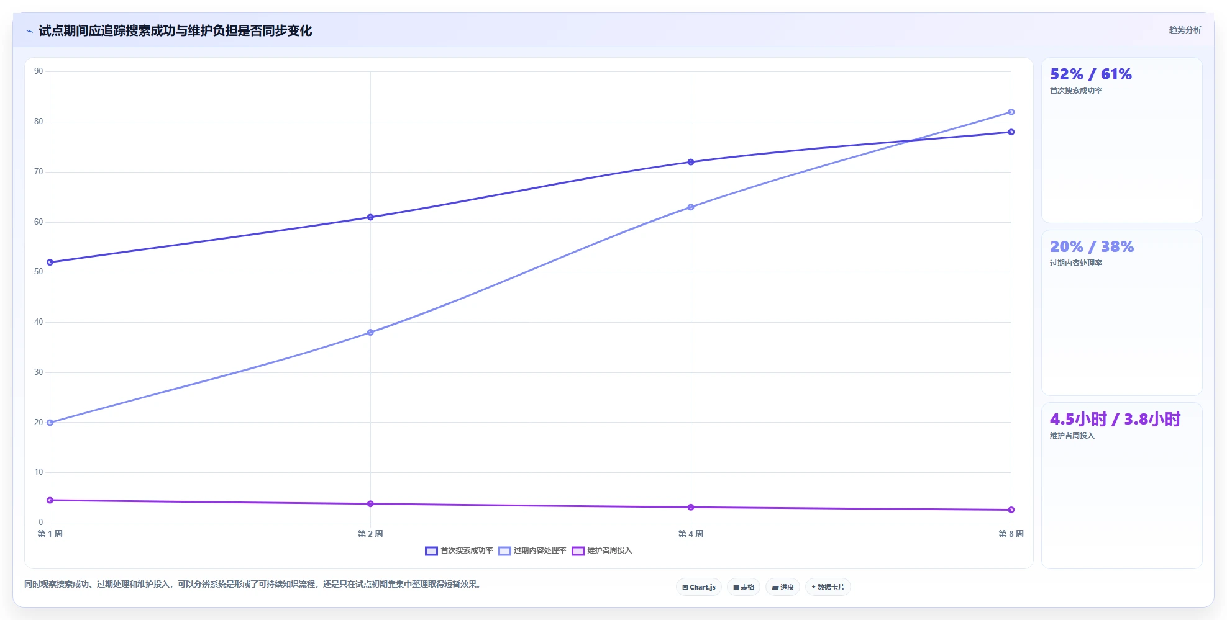Click the 维护者周投入 point at 第 4 周

pos(691,508)
